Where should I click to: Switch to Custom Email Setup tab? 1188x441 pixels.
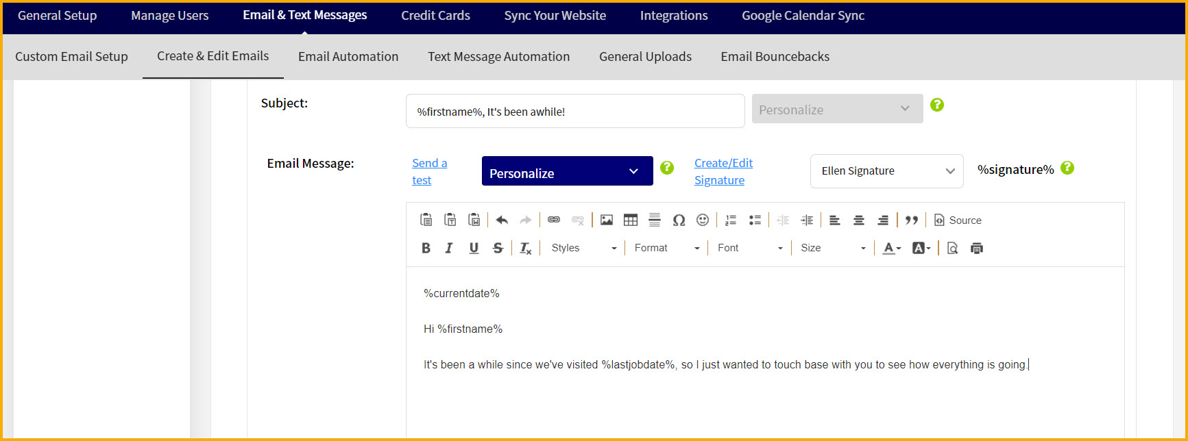click(x=71, y=57)
